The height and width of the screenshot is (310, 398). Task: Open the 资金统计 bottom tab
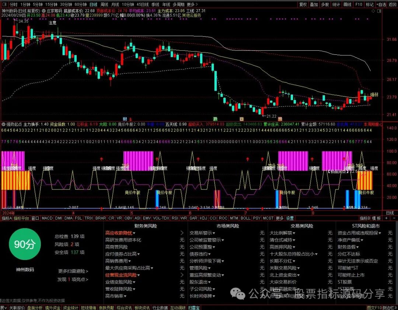tap(70, 308)
